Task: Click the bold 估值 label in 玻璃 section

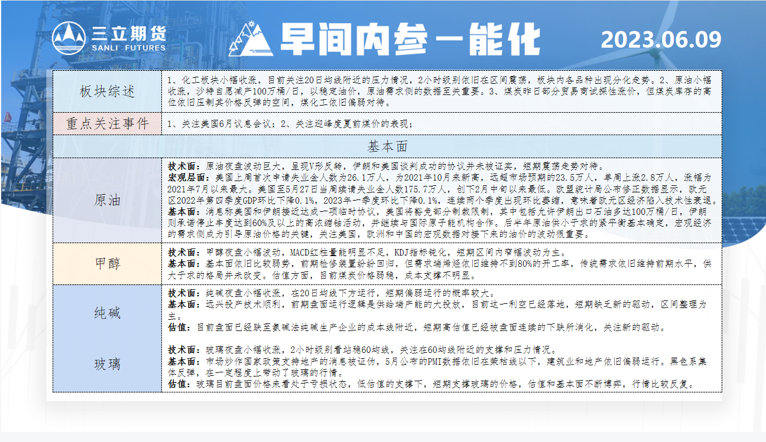Action: (179, 384)
